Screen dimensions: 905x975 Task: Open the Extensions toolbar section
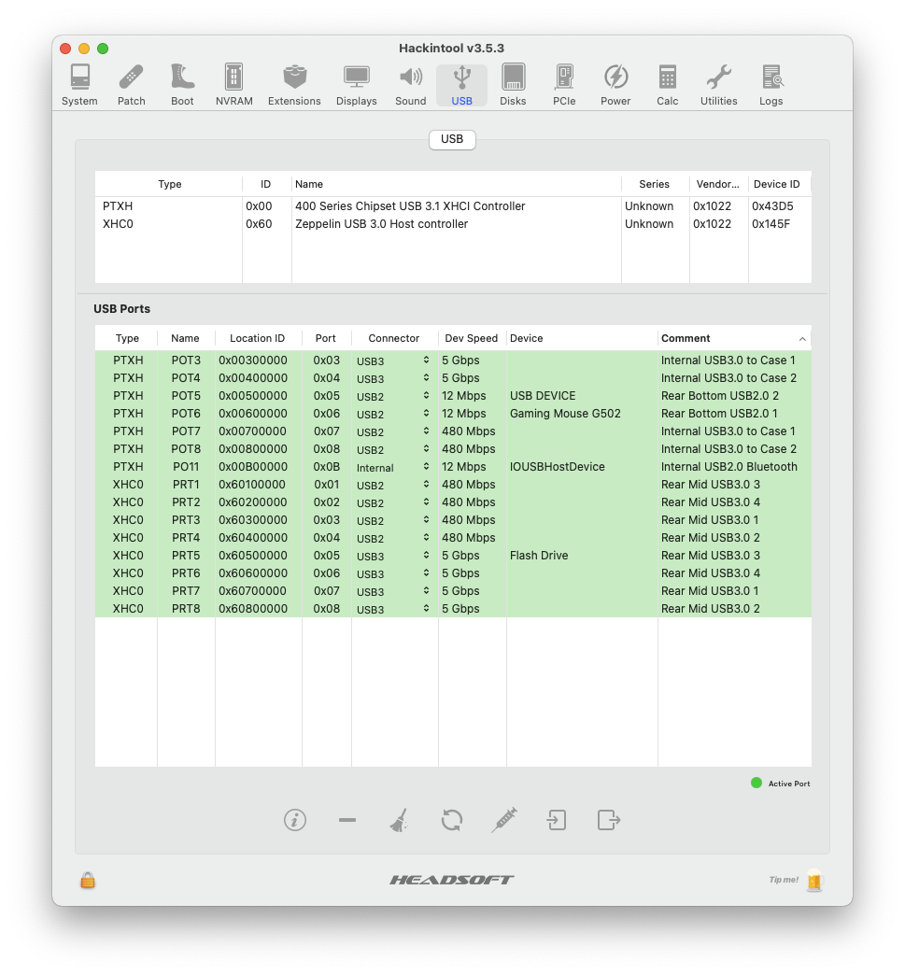tap(294, 85)
